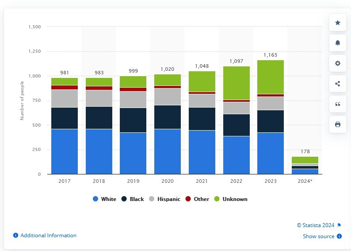This screenshot has width=351, height=251.
Task: Click the gray Hispanic segment of 2019 bar
Action: tap(133, 100)
